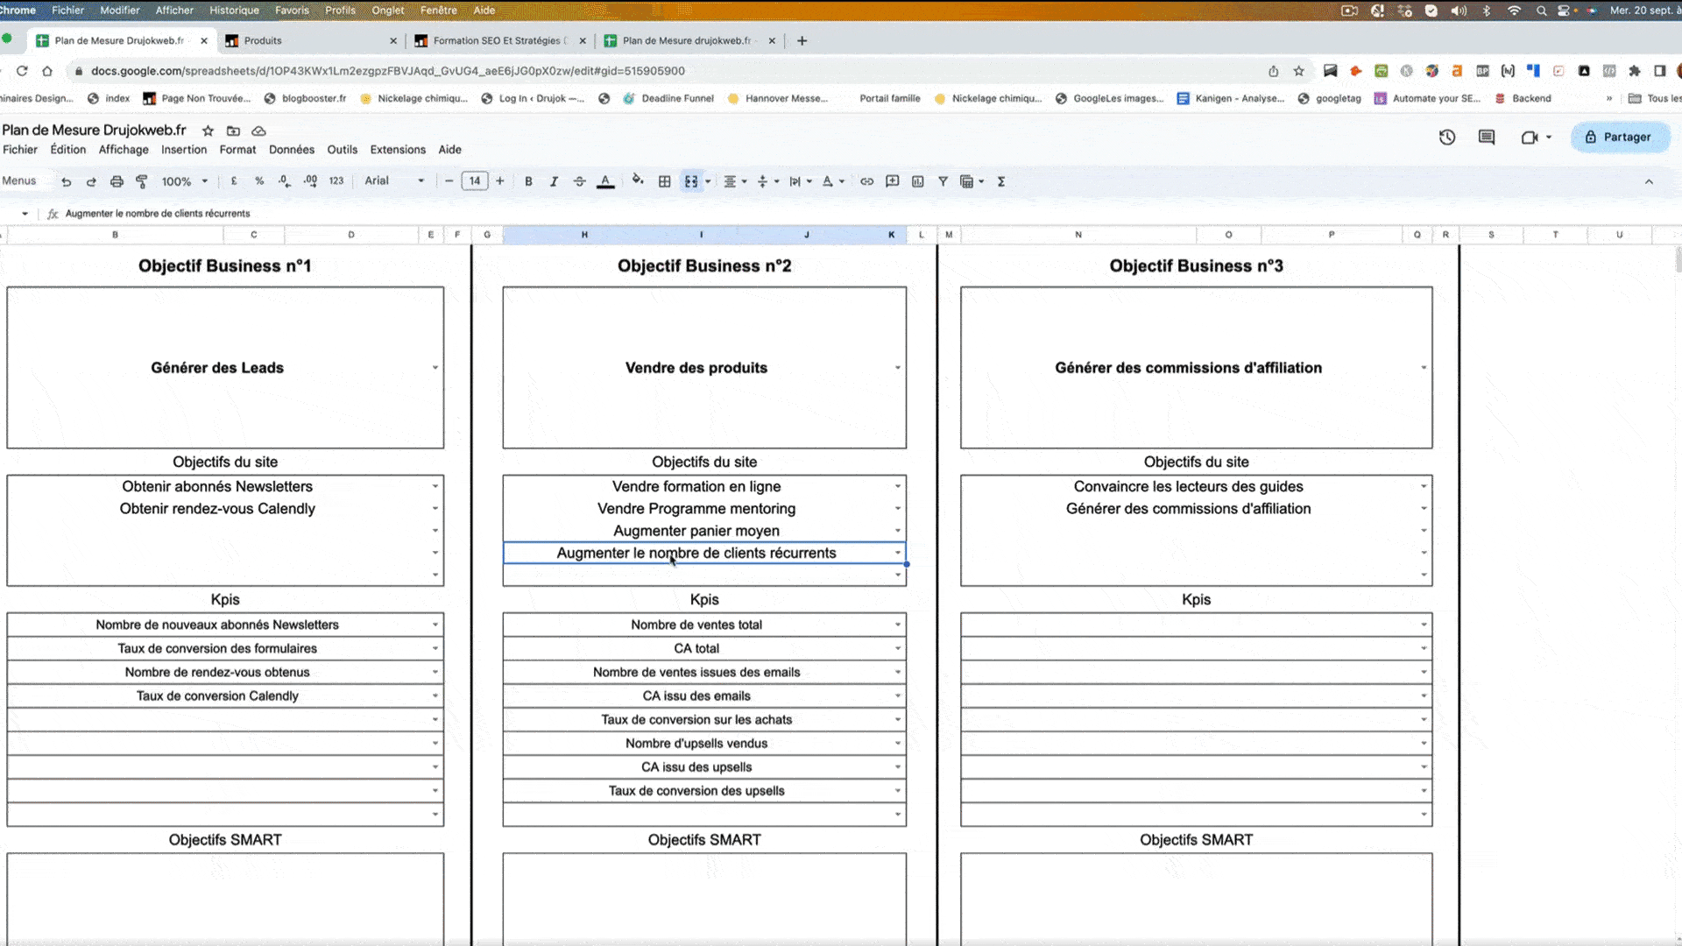1682x946 pixels.
Task: Click the font size field showing 14
Action: point(475,181)
